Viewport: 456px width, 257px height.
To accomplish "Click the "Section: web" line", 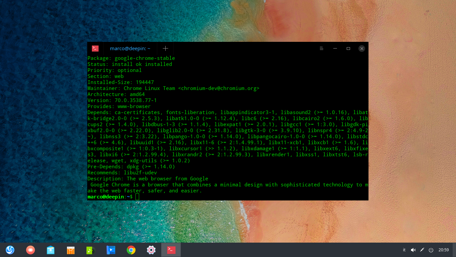I will 106,76.
